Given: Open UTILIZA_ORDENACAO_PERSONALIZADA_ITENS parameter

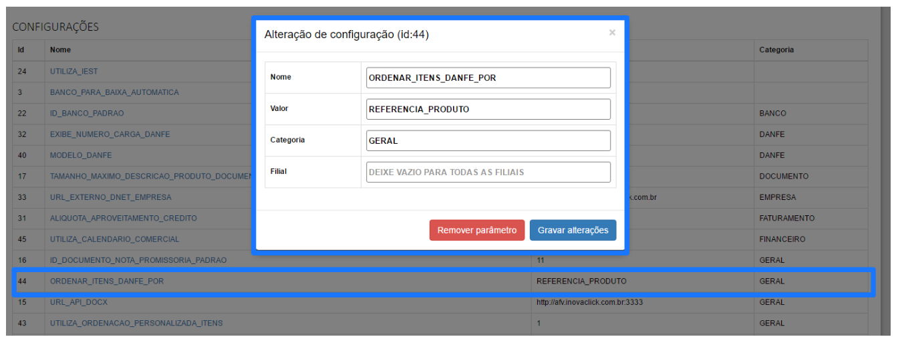Looking at the screenshot, I should tap(136, 324).
